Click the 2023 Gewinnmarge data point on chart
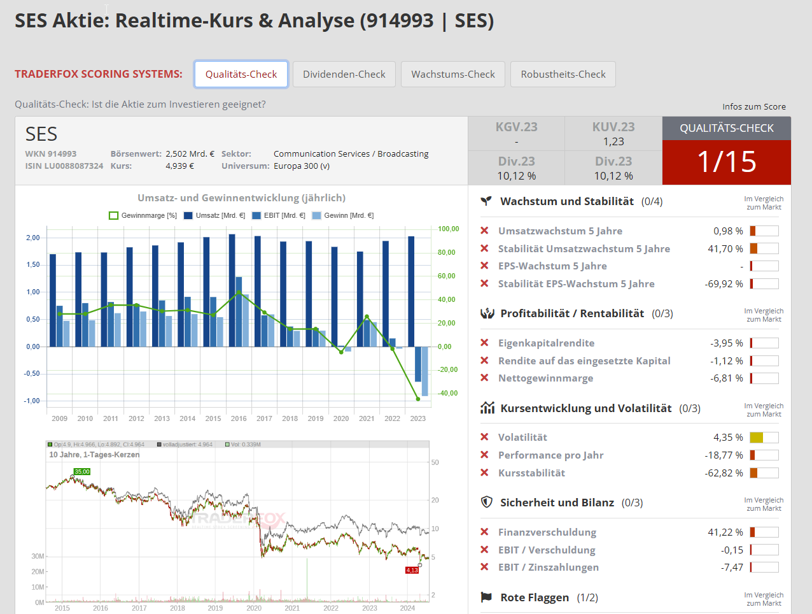812x614 pixels. coord(418,399)
